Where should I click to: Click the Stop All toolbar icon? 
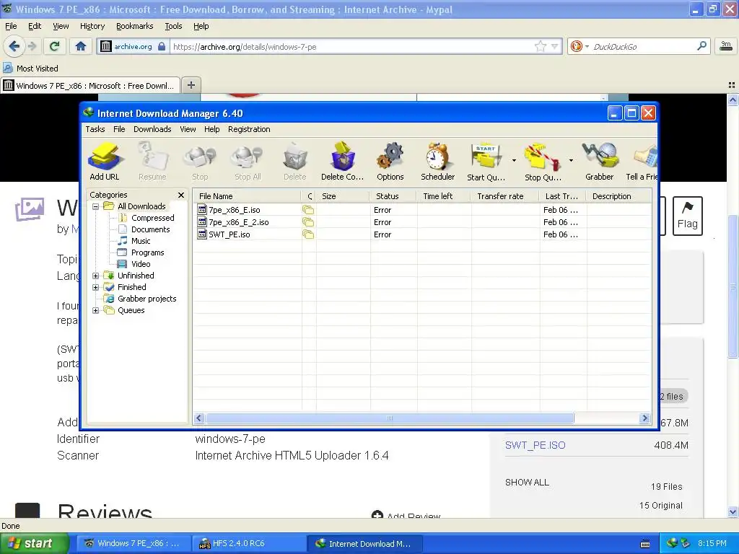248,162
